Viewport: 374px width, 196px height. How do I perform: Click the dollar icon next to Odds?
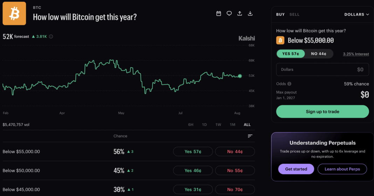pyautogui.click(x=289, y=84)
